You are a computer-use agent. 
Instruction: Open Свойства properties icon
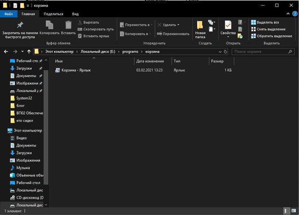(228, 25)
